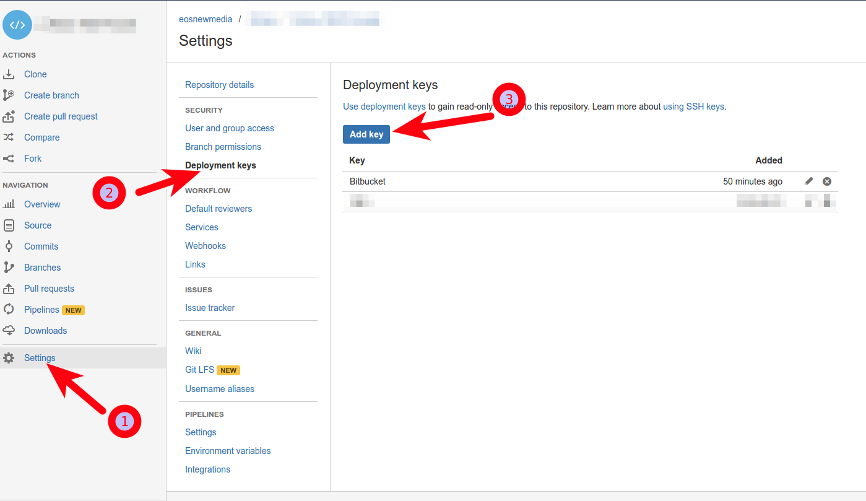
Task: Click the Clone download icon
Action: coord(9,74)
